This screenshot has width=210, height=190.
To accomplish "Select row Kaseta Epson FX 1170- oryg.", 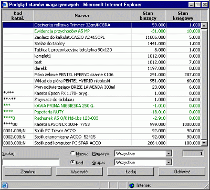I will (102, 93).
